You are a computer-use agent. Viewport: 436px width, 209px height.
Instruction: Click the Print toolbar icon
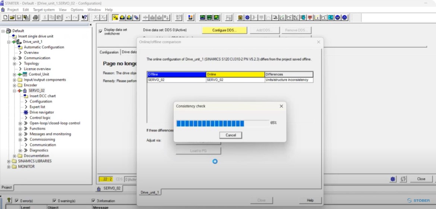coord(35,18)
